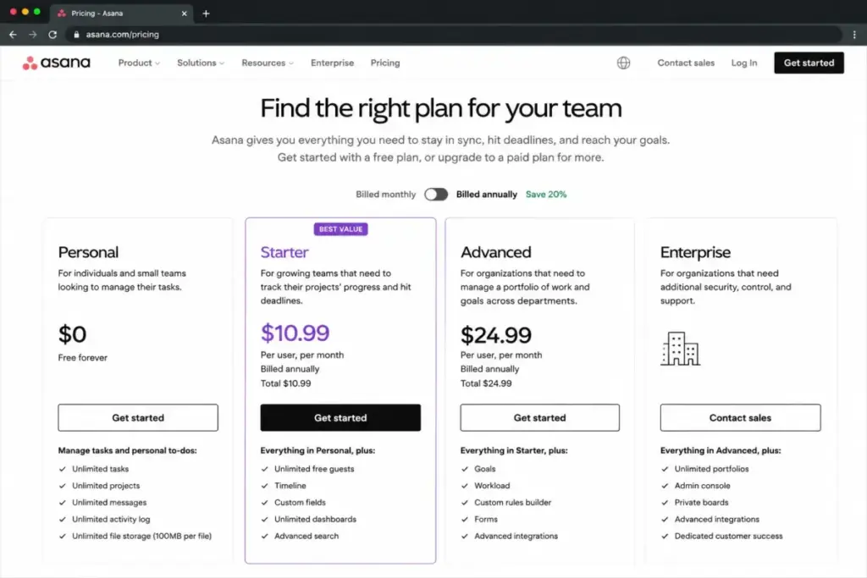Click the Admin console feature
The image size is (867, 578).
coord(702,485)
